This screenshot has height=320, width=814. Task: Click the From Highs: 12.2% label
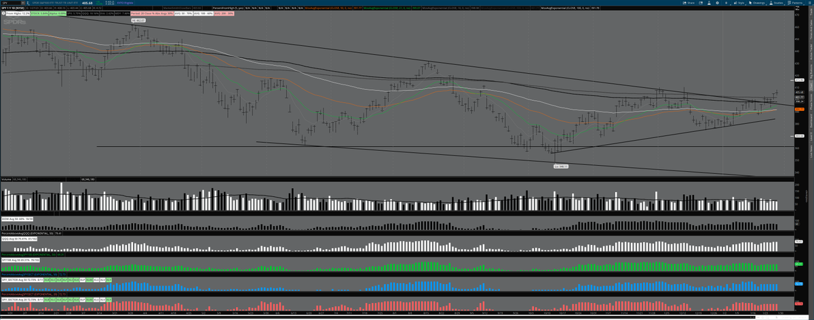18,14
